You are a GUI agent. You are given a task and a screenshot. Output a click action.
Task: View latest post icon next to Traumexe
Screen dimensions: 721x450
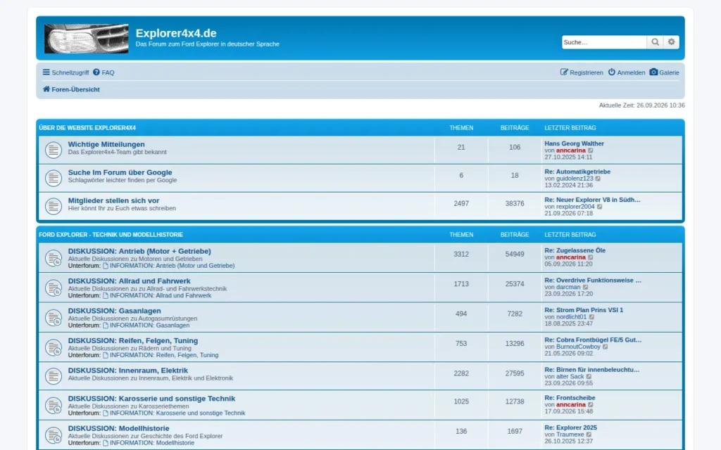589,435
